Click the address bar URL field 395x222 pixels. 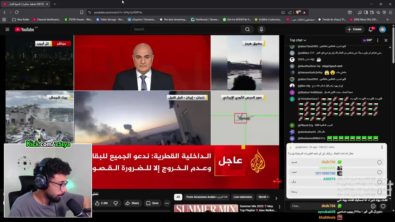coord(185,12)
